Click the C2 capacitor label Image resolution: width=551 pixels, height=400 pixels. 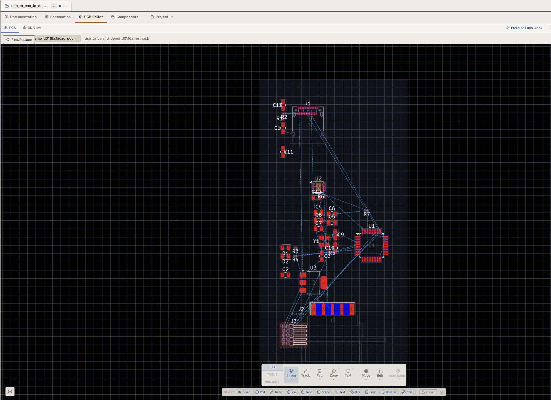[x=285, y=270]
